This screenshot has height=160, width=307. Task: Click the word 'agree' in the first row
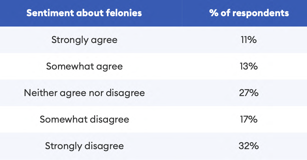[104, 40]
